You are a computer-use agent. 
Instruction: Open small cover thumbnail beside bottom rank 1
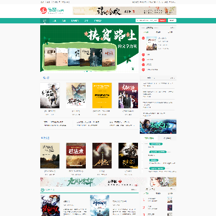(170, 200)
